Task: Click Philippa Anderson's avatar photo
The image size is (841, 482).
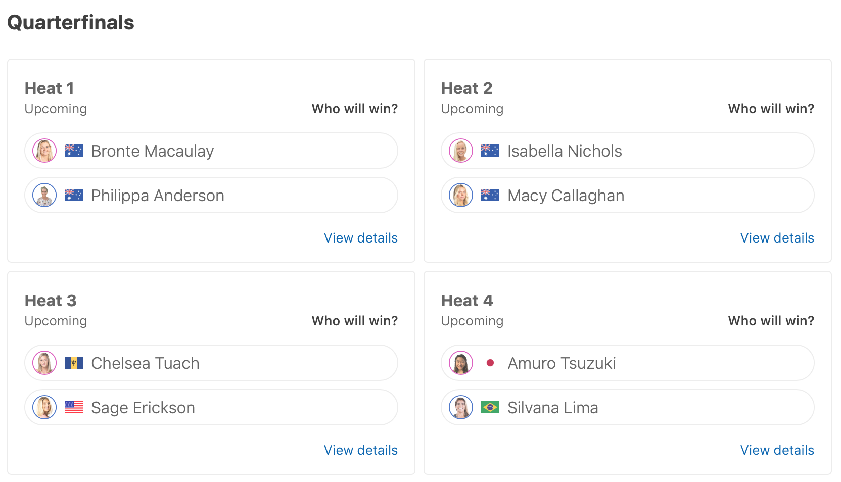Action: [x=44, y=195]
